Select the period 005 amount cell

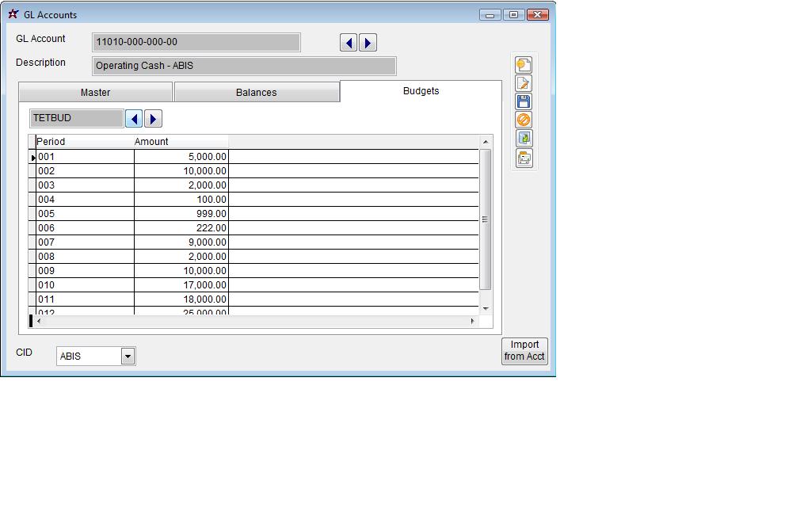click(181, 214)
